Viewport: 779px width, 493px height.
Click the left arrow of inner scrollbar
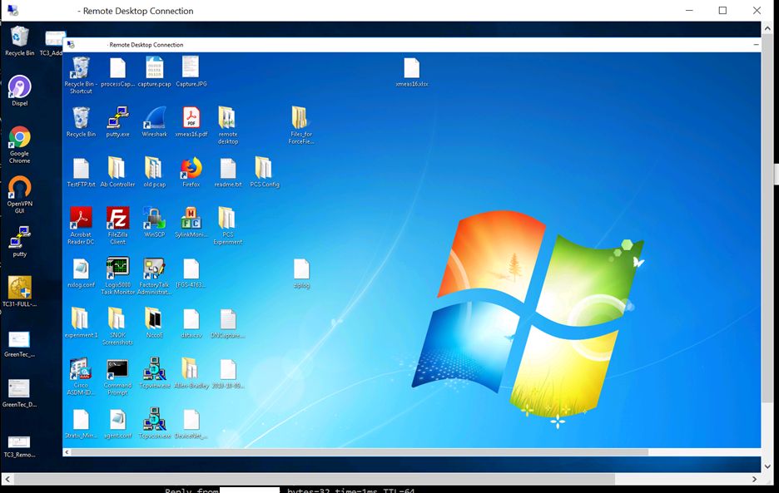[67, 452]
